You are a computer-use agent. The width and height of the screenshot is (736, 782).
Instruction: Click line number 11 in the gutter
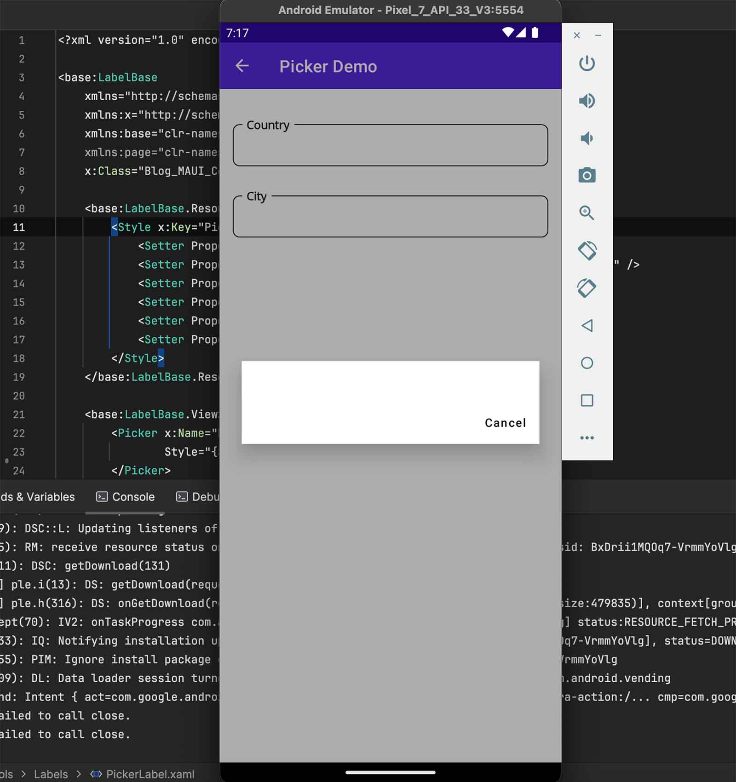click(19, 227)
